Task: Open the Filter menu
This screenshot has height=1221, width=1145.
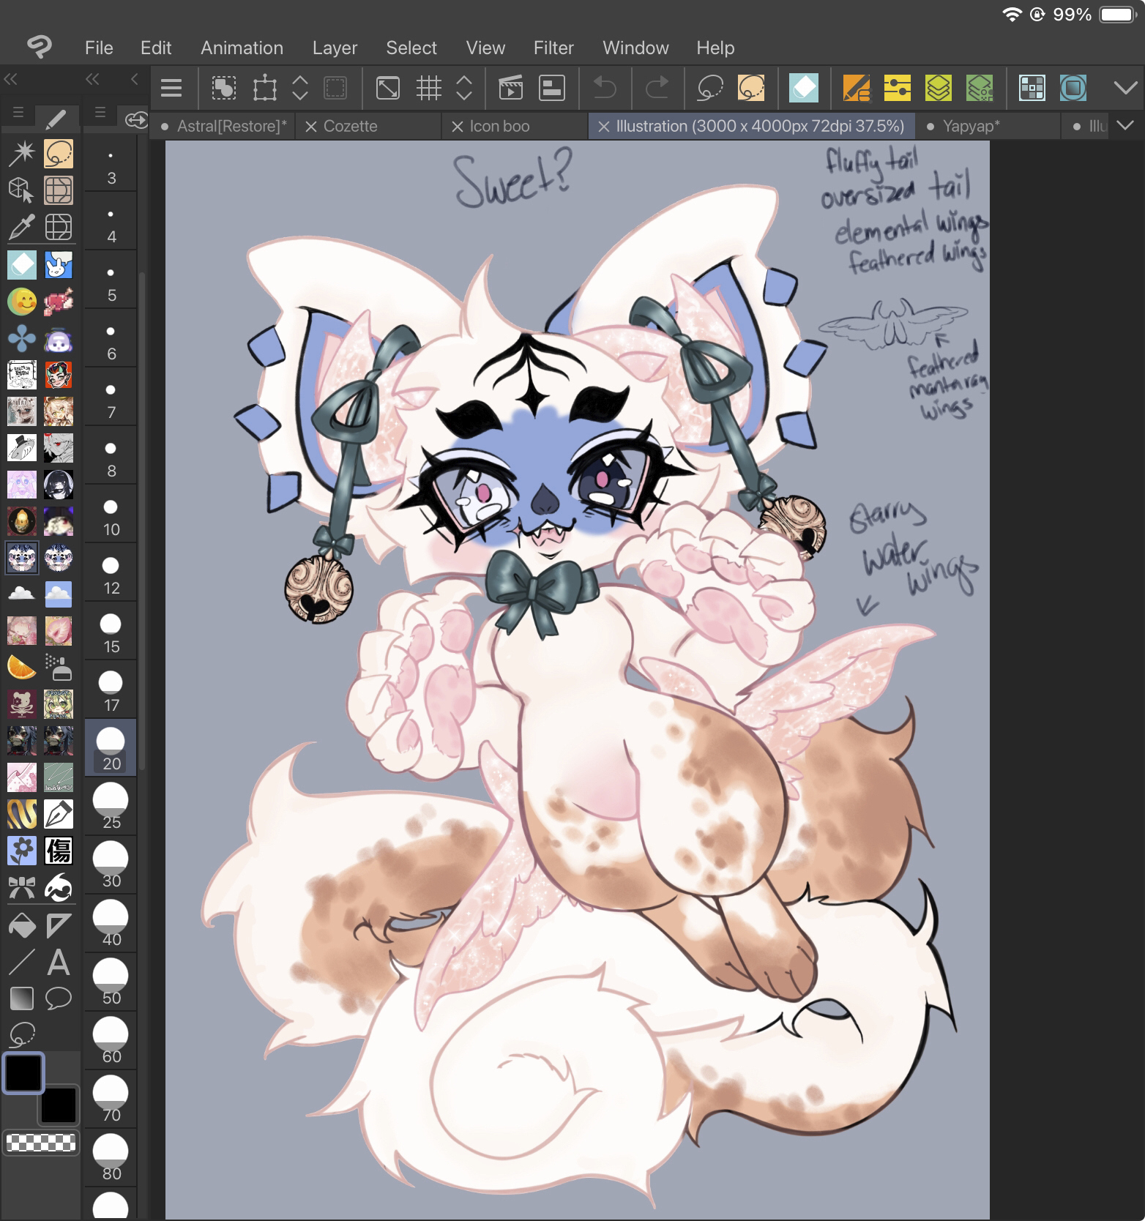Action: [553, 48]
